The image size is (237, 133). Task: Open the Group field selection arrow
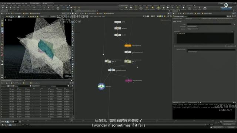[x=234, y=24]
